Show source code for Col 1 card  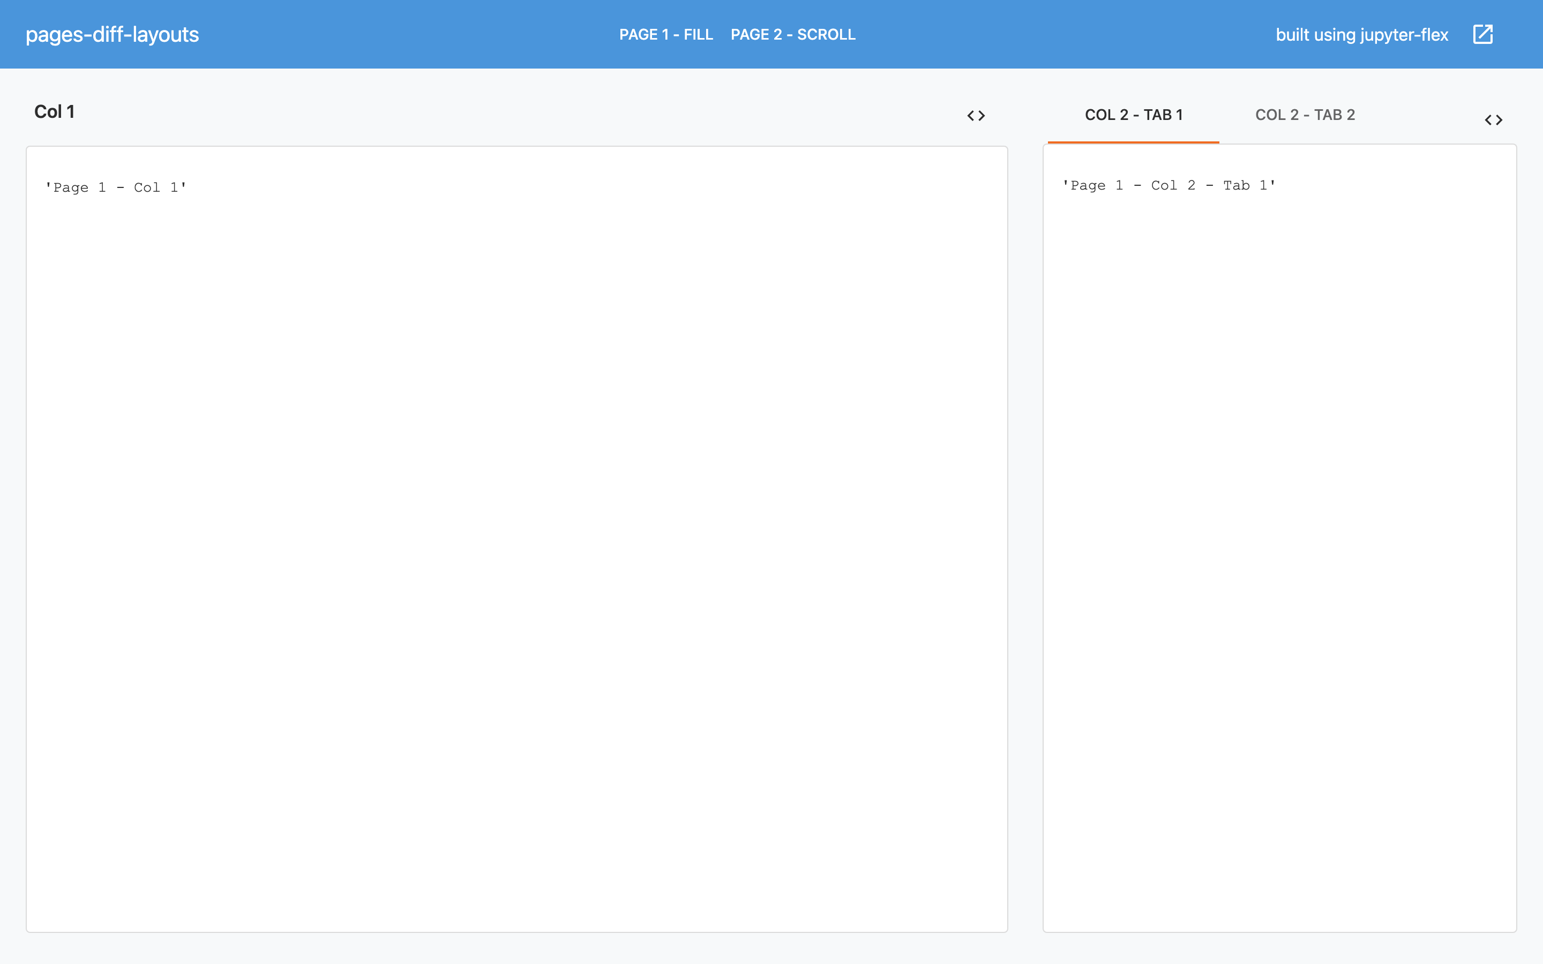point(976,116)
